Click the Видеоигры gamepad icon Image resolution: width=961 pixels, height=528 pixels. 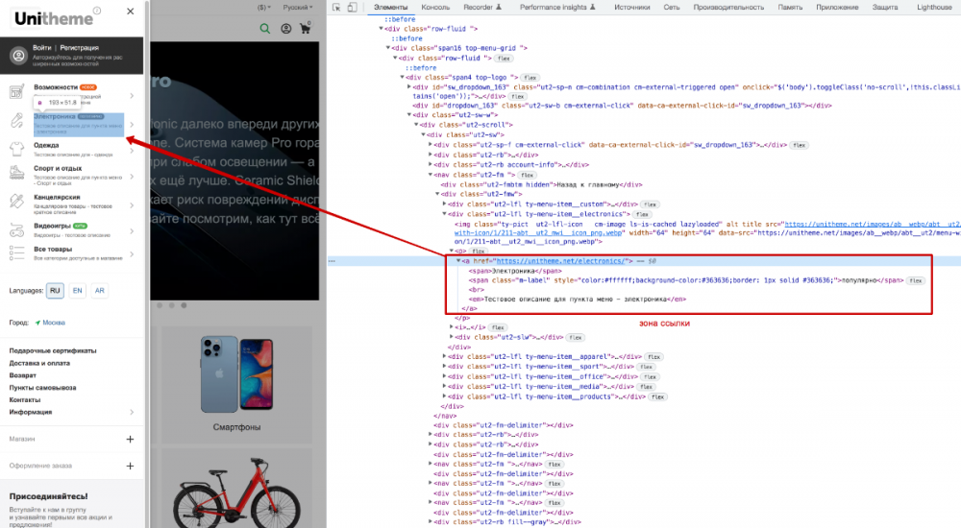pyautogui.click(x=15, y=228)
